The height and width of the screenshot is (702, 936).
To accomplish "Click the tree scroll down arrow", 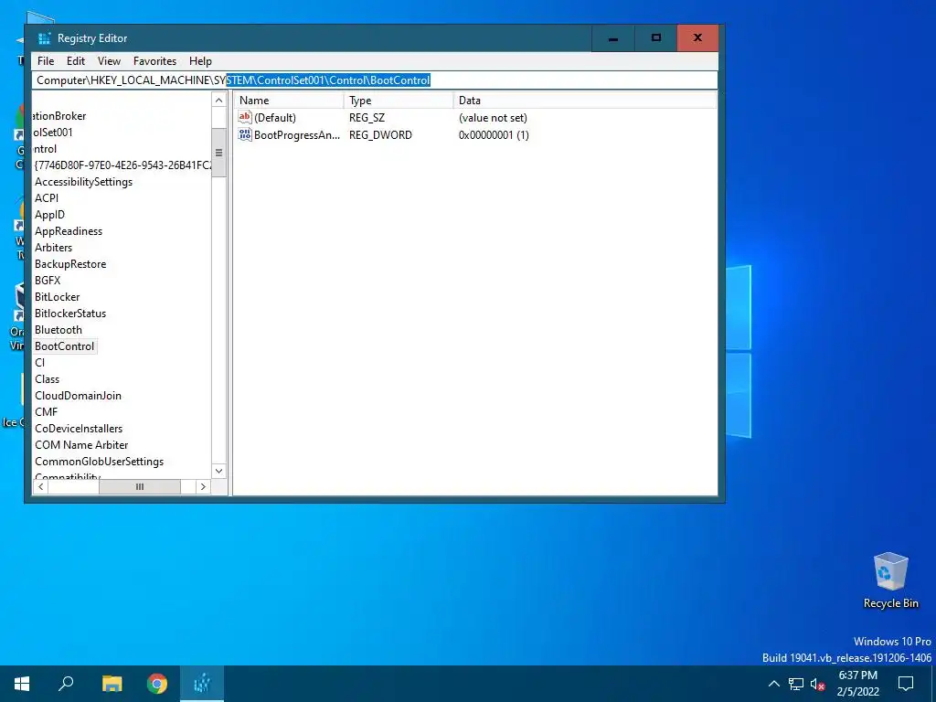I will tap(219, 471).
